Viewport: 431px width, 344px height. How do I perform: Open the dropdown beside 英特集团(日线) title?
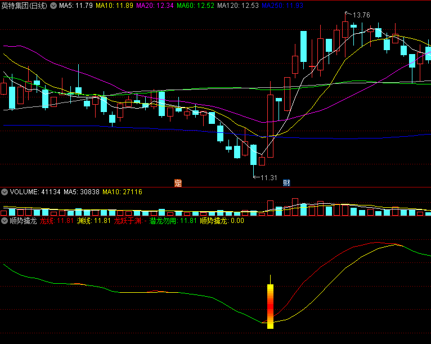pos(53,6)
